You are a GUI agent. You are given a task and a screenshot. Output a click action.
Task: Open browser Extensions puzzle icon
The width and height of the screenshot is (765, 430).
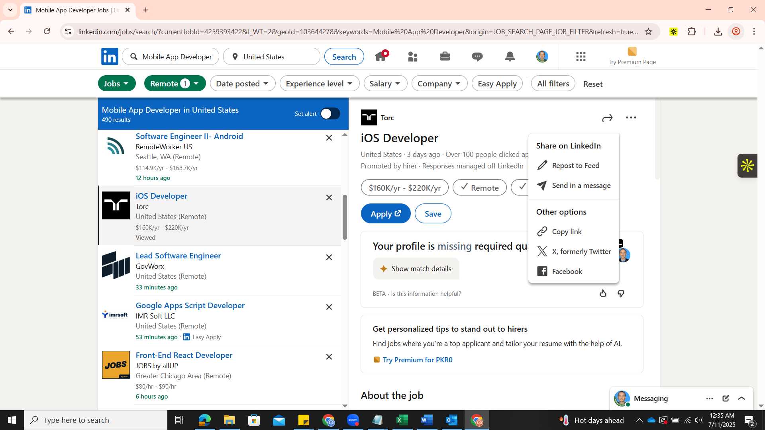[x=692, y=31]
